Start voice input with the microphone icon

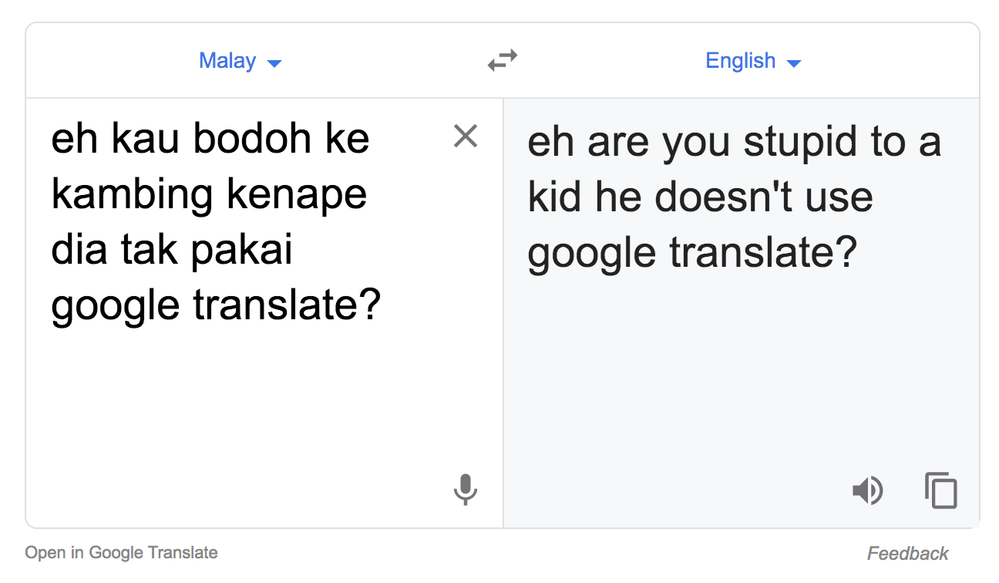point(465,490)
